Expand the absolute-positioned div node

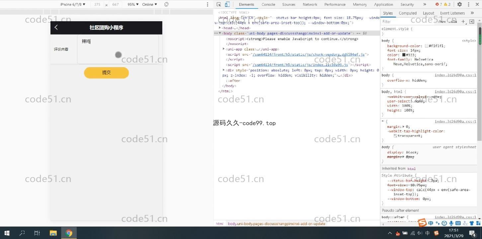pos(224,70)
